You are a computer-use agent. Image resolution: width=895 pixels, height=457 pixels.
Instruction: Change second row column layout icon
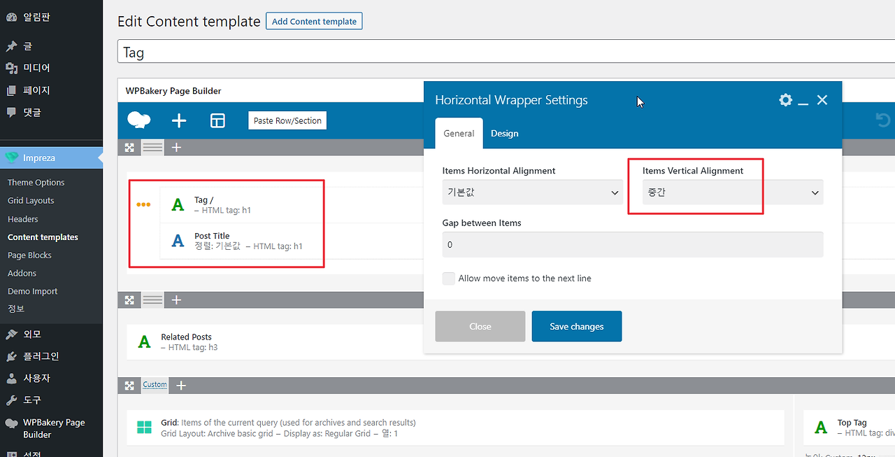pos(152,300)
